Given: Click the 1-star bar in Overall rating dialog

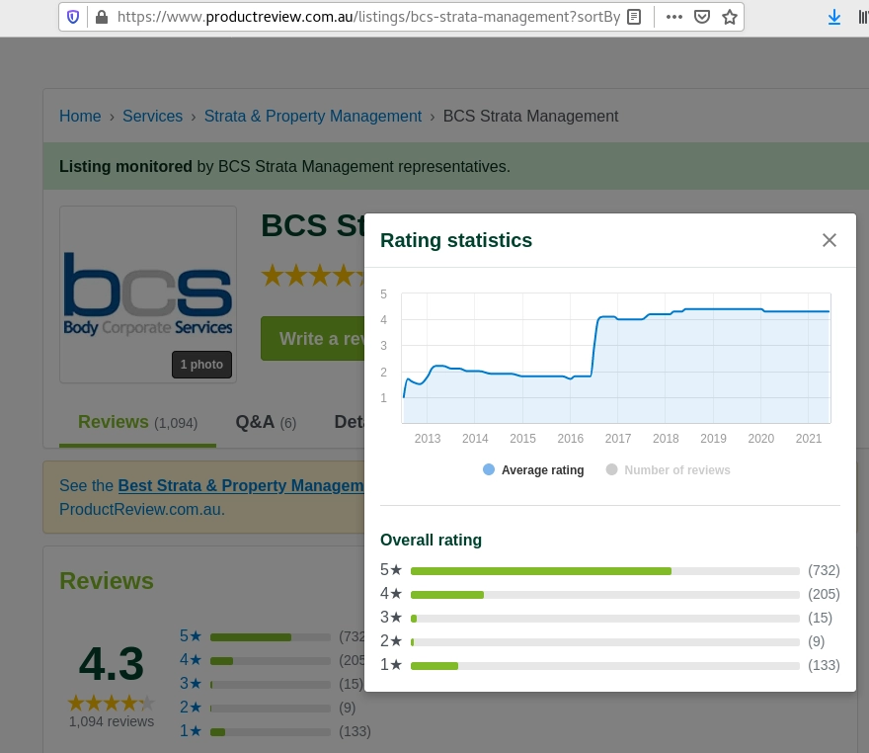Looking at the screenshot, I should pos(604,665).
